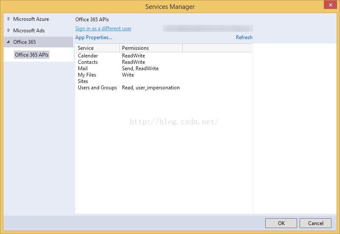
Task: Sort by the Permissions column header
Action: click(151, 48)
